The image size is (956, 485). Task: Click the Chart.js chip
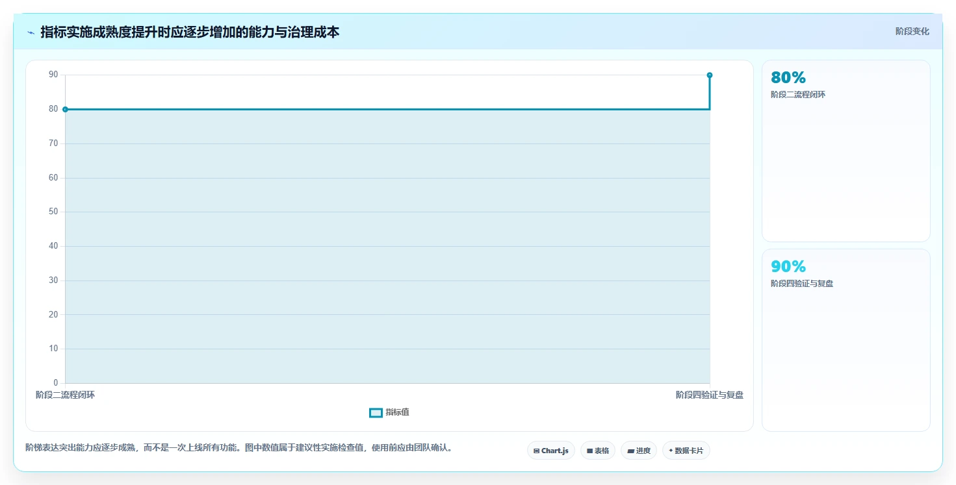(x=551, y=451)
